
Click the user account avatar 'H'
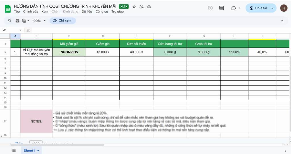(283, 8)
